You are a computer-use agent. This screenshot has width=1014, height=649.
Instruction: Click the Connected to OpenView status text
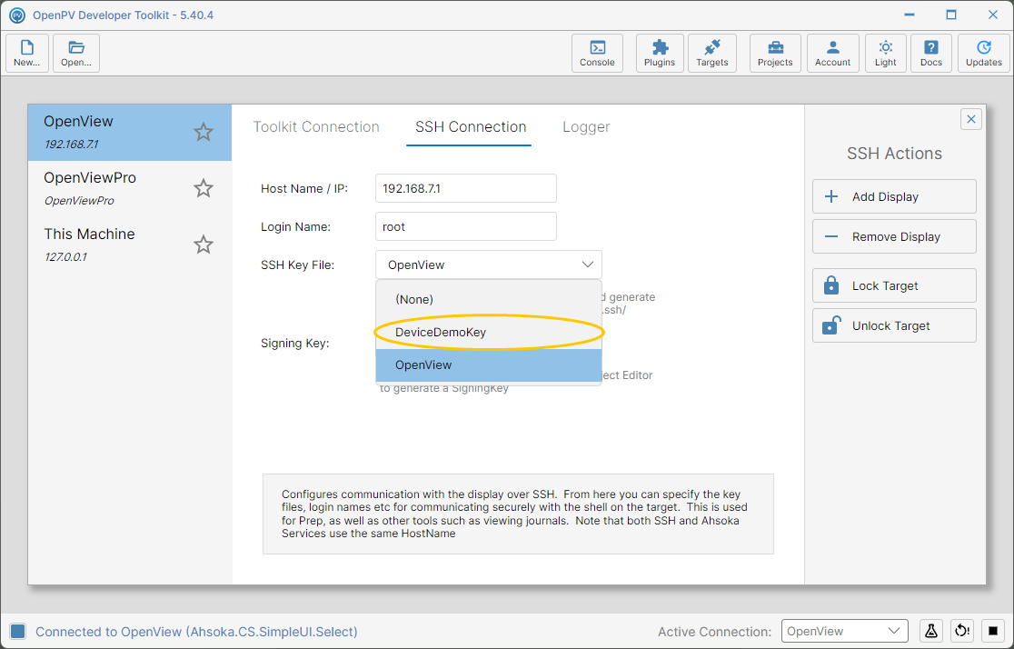coord(196,632)
